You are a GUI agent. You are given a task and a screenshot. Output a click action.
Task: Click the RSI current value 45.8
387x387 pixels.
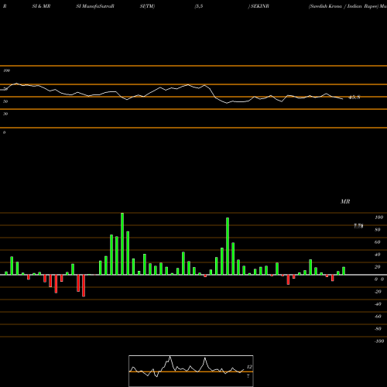(x=354, y=98)
